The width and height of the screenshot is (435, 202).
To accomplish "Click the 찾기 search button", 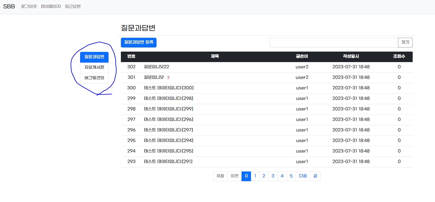I will tap(405, 43).
